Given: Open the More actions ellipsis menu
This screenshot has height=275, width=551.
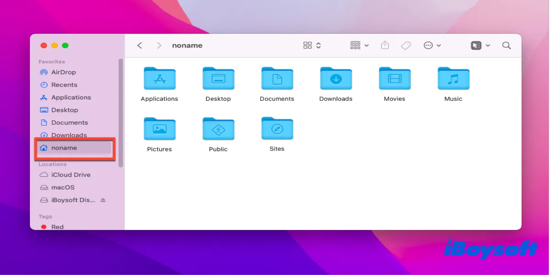Looking at the screenshot, I should (432, 45).
